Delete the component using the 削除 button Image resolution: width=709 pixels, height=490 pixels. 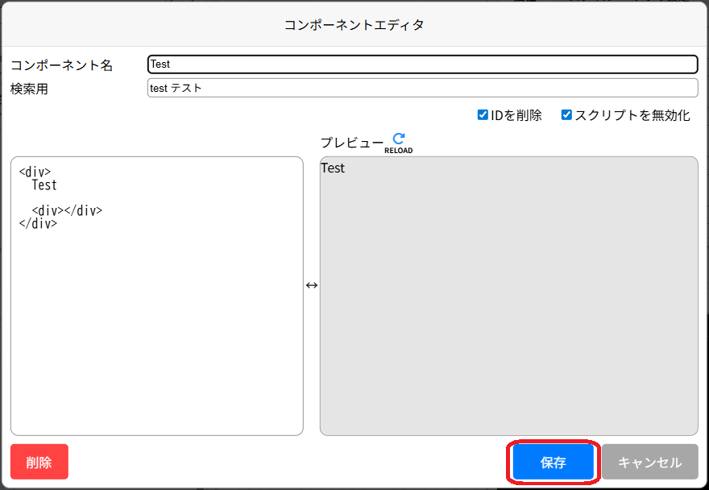point(39,462)
